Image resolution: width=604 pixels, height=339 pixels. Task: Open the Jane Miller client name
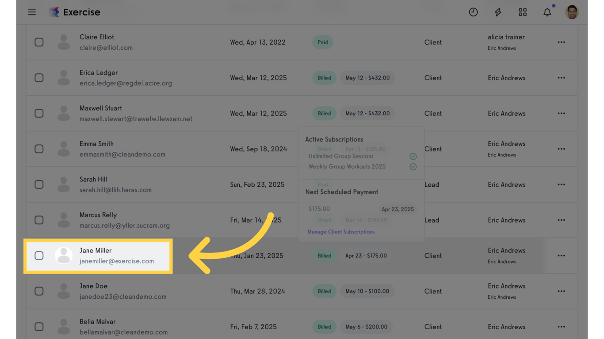click(96, 251)
